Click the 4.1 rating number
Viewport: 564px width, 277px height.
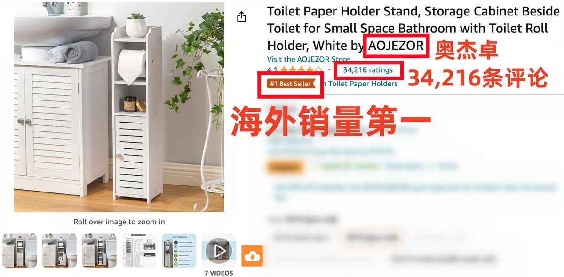[x=272, y=70]
